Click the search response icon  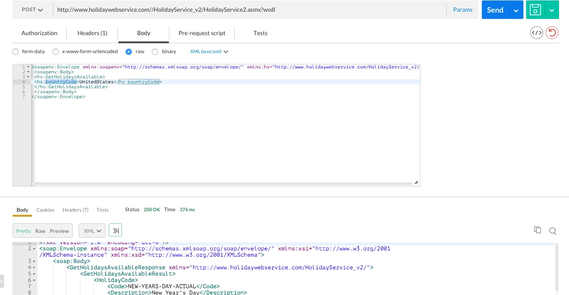click(x=553, y=231)
